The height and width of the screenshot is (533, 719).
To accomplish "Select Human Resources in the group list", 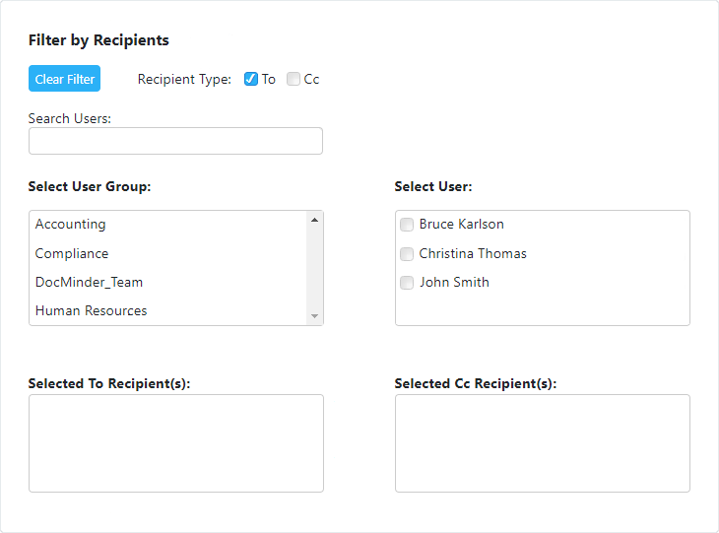I will pos(91,310).
